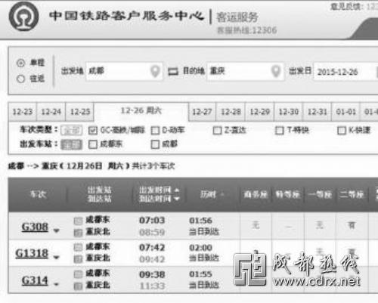Click the China Railway logo icon

click(24, 17)
